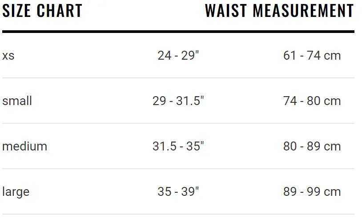Viewport: 362px width, 223px height.
Task: Click the divider line below small row
Action: point(178,123)
